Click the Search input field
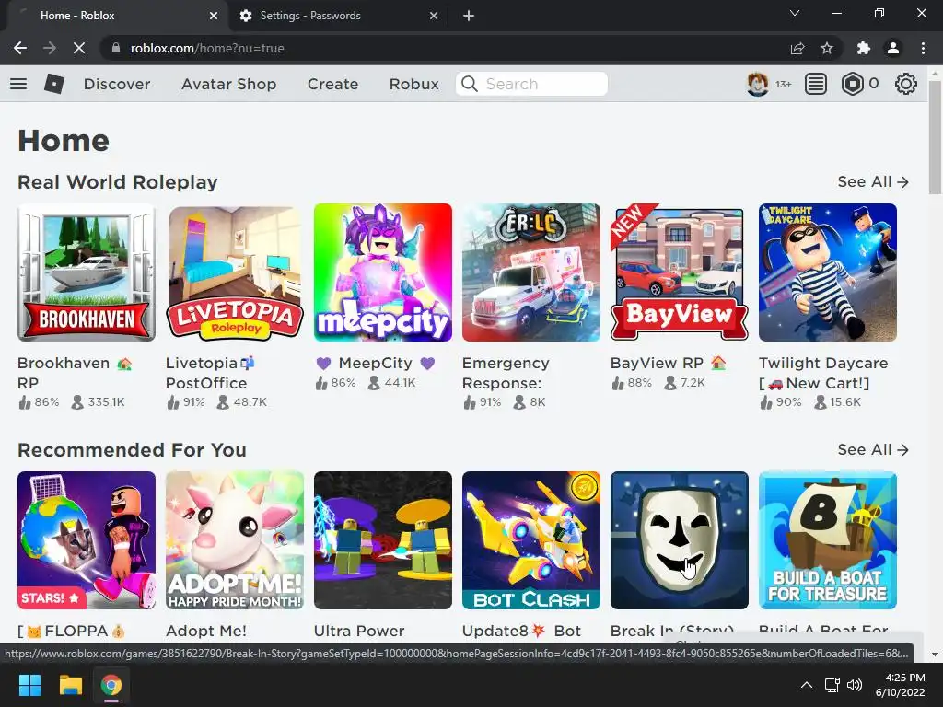Viewport: 943px width, 707px height. coord(531,84)
